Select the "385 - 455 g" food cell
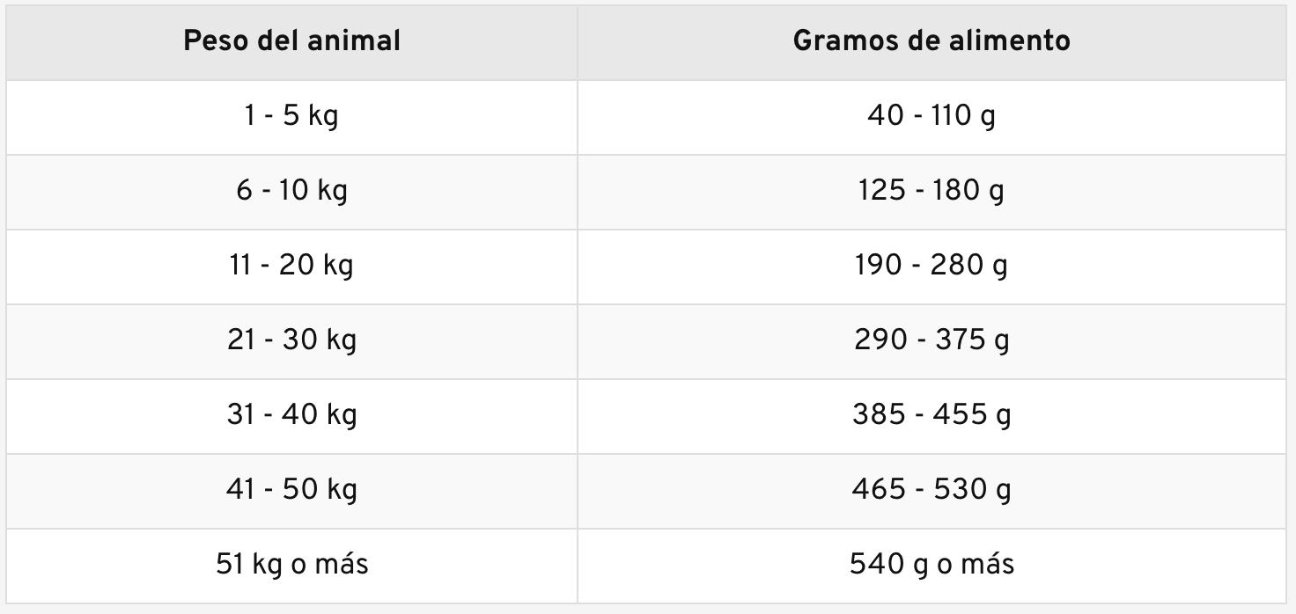Viewport: 1296px width, 614px height. click(x=931, y=414)
